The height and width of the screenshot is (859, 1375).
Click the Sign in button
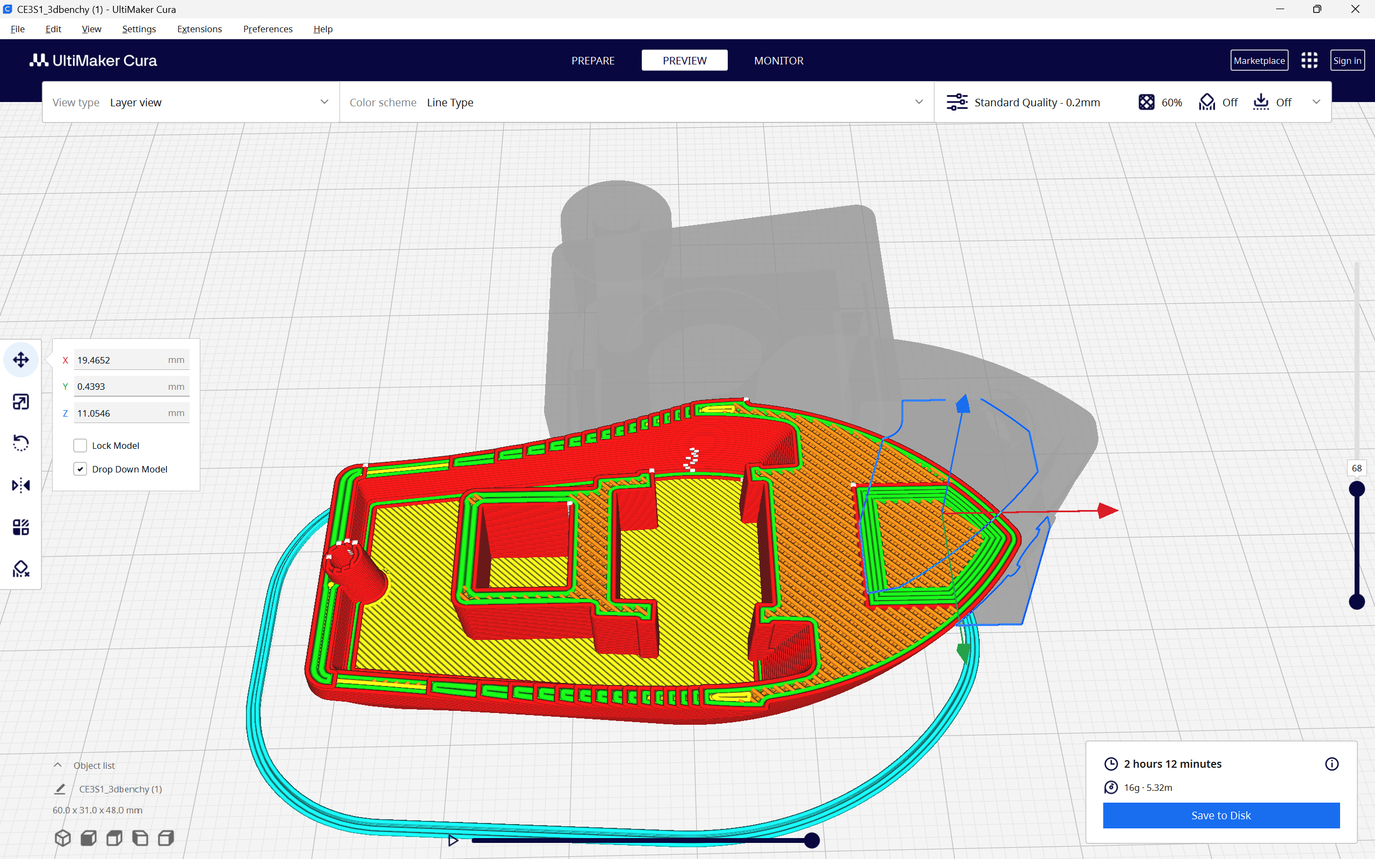[x=1347, y=60]
